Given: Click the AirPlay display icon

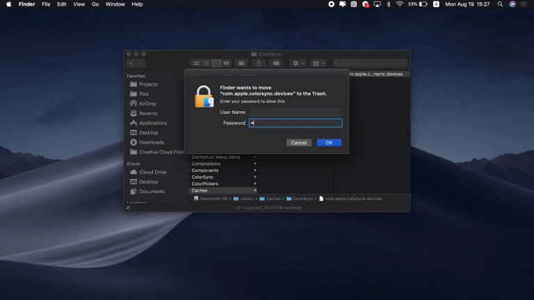Looking at the screenshot, I should coord(377,4).
